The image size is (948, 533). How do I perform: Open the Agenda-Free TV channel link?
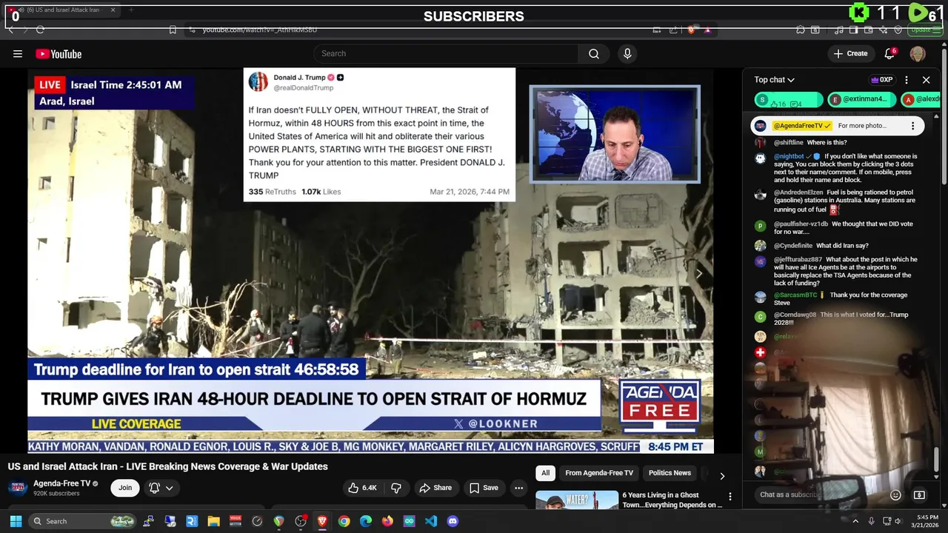[x=61, y=483]
